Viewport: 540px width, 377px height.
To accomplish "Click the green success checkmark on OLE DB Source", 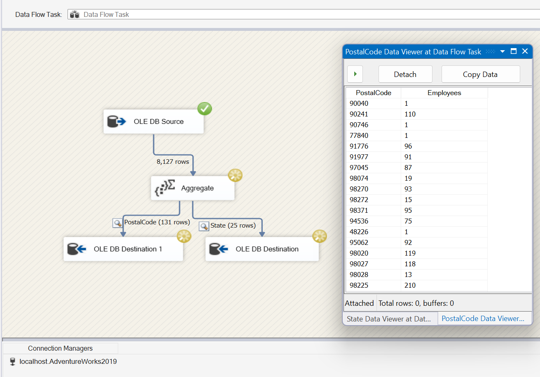I will [205, 109].
